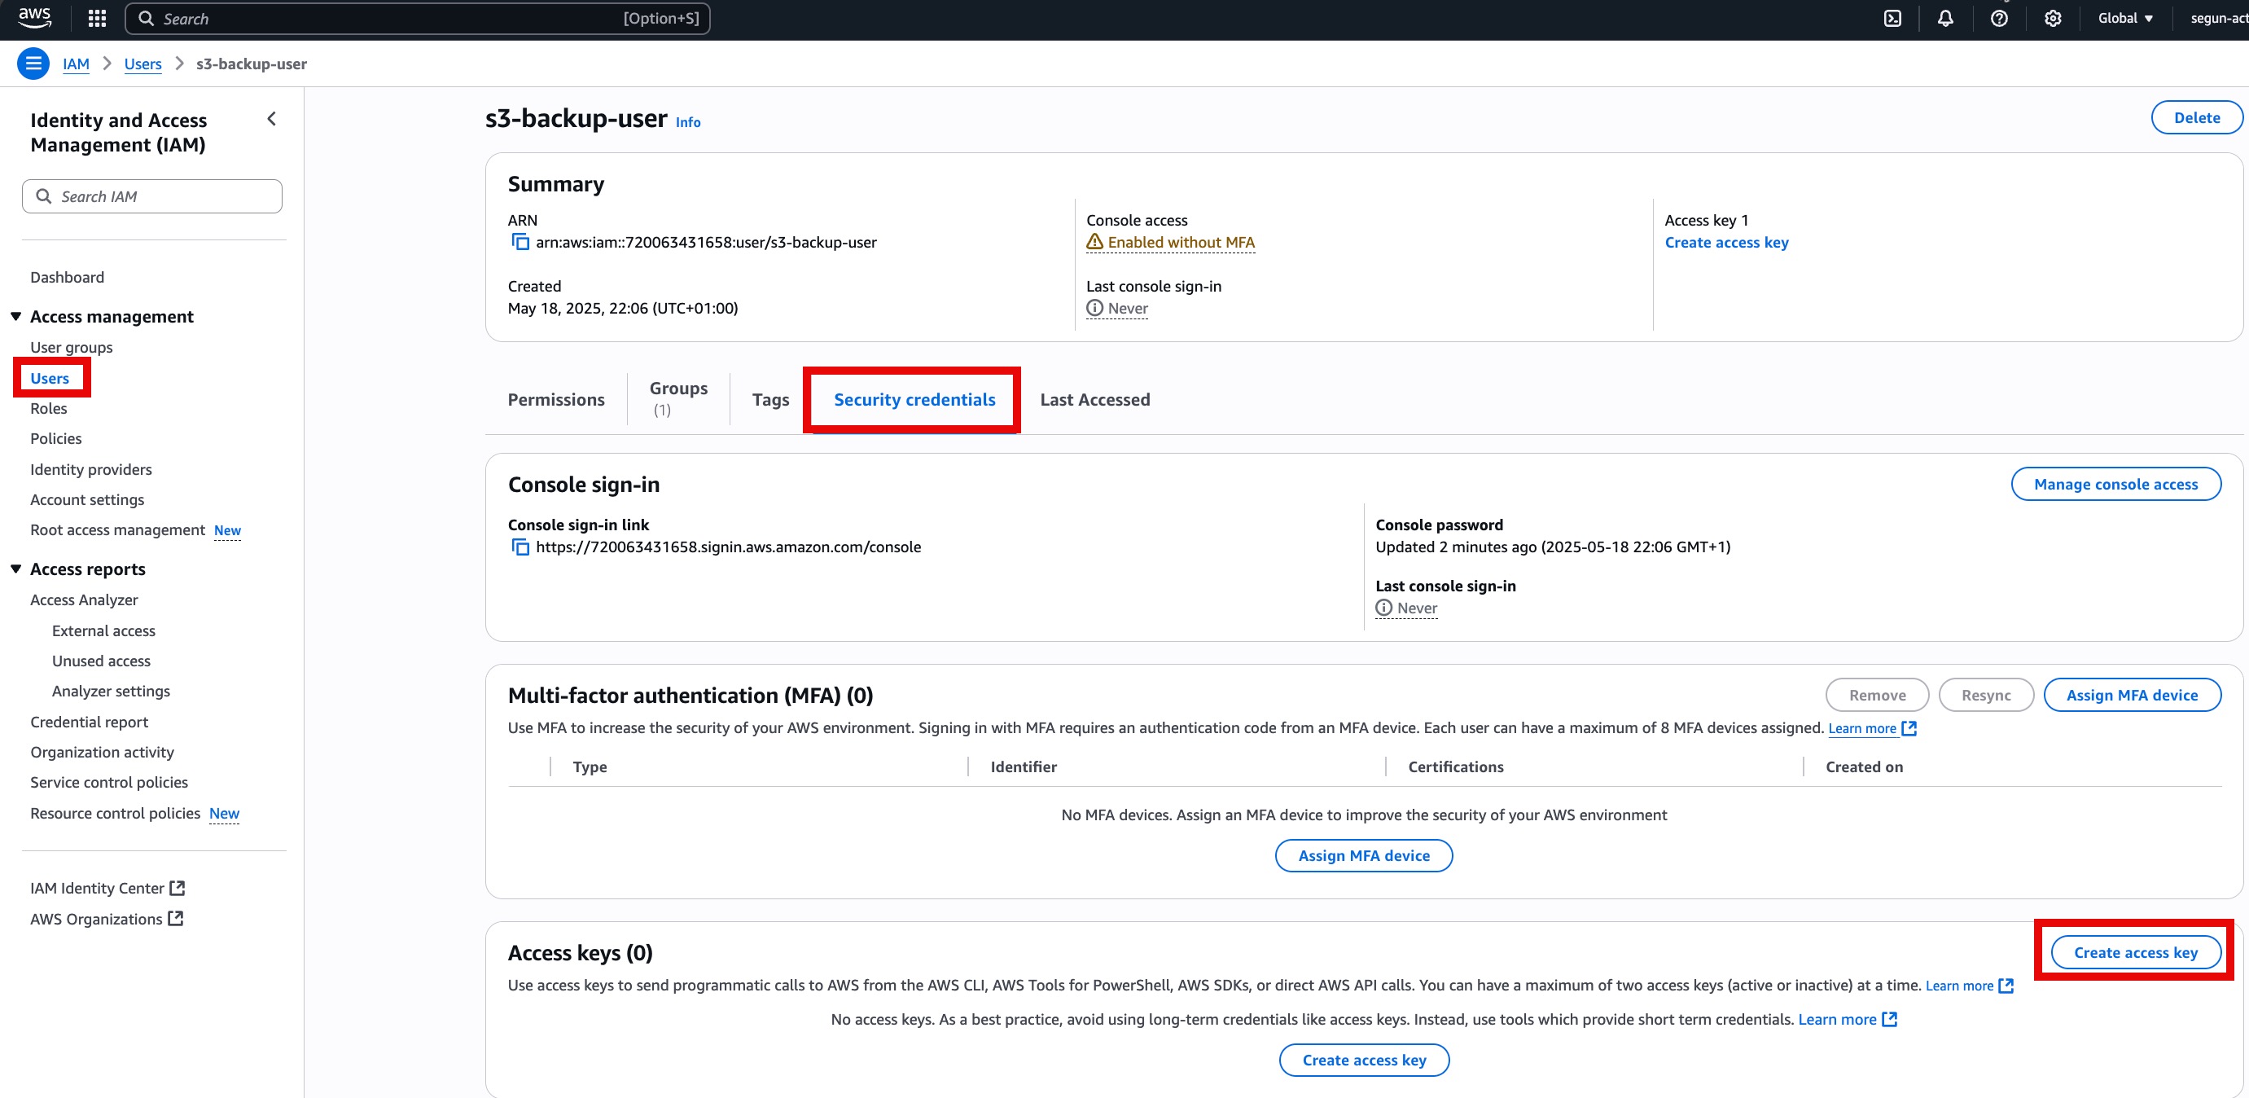
Task: Copy the console sign-in link
Action: [x=520, y=547]
